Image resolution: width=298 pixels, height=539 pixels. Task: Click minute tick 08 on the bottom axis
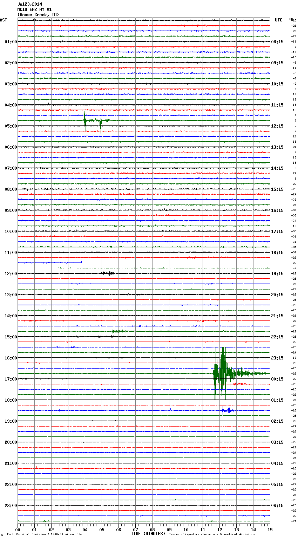coord(153,529)
